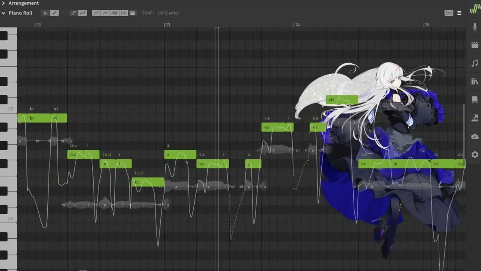Toggle rendered pitch curve display

(105, 13)
